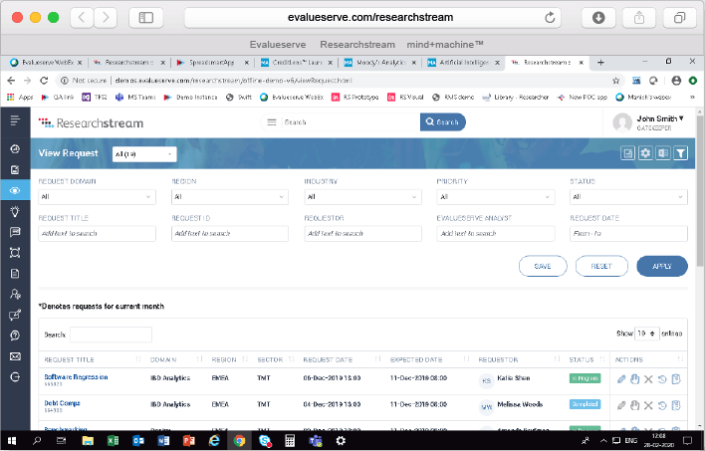Click the attachment paperclip icon in Katie Shen row
This screenshot has height=451, width=705.
[x=621, y=379]
